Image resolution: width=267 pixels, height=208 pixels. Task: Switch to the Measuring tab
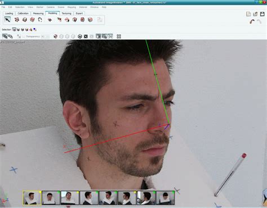click(x=38, y=13)
